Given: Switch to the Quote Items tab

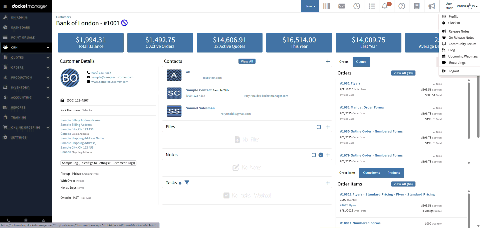Looking at the screenshot, I should pyautogui.click(x=371, y=173).
